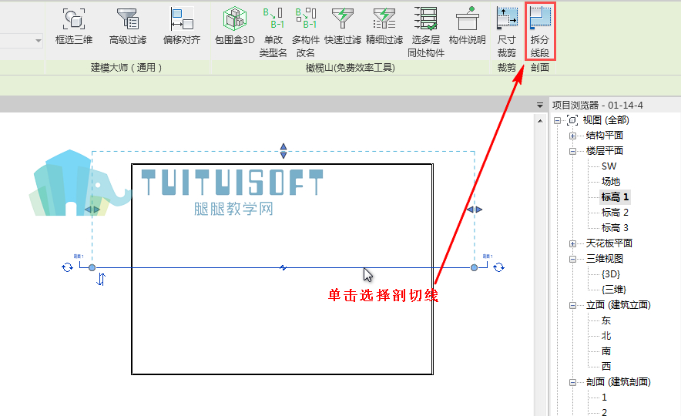681x416 pixels.
Task: Click the 框选三维 tool icon
Action: tap(74, 19)
